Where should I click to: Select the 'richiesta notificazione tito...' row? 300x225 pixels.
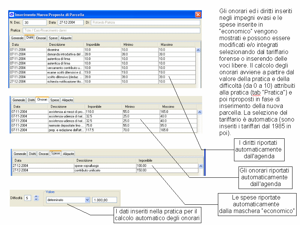tap(103, 81)
